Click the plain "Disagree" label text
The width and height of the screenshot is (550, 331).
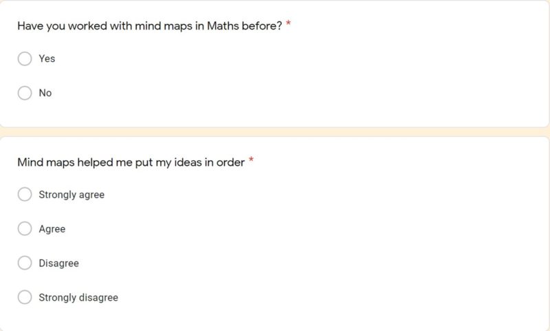click(x=58, y=264)
